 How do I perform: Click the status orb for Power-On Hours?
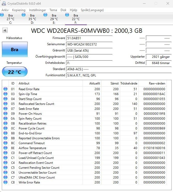5,114
